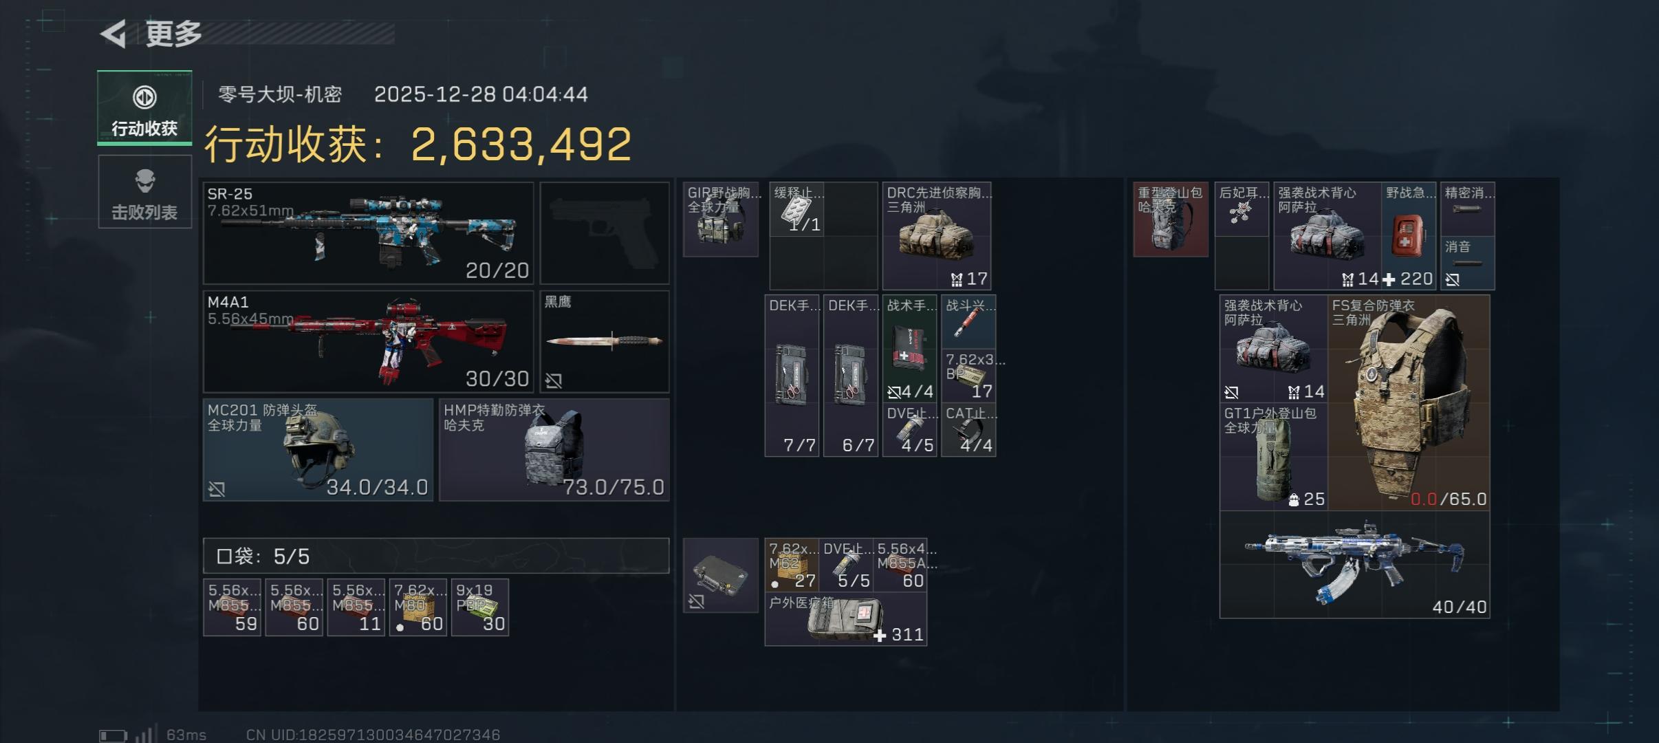Select the SR-25 rifle slot

click(x=368, y=233)
